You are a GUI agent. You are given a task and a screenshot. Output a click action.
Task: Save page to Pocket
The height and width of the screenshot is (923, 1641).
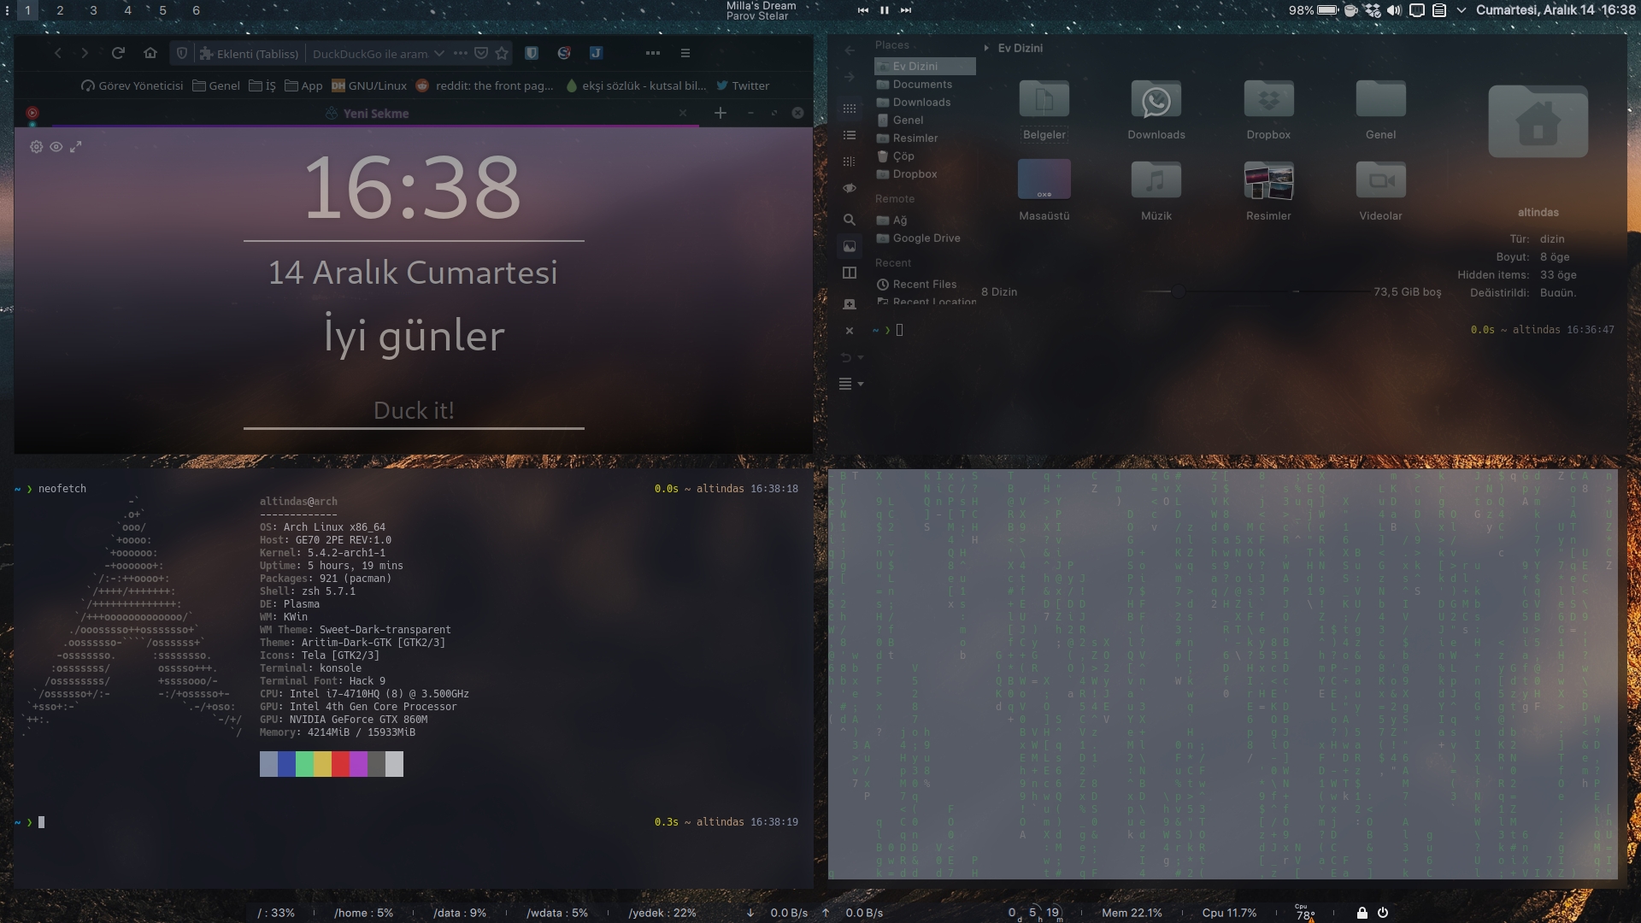pyautogui.click(x=481, y=53)
